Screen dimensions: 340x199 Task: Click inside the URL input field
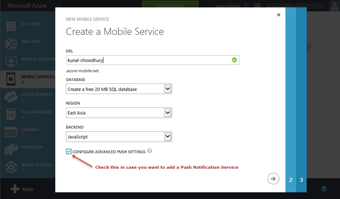click(x=152, y=60)
